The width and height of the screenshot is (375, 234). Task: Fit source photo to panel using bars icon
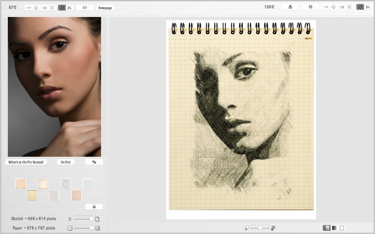(44, 7)
